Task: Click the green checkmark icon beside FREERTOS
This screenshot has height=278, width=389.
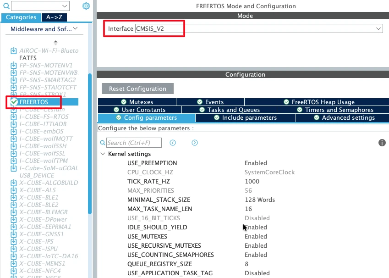Action: click(12, 102)
